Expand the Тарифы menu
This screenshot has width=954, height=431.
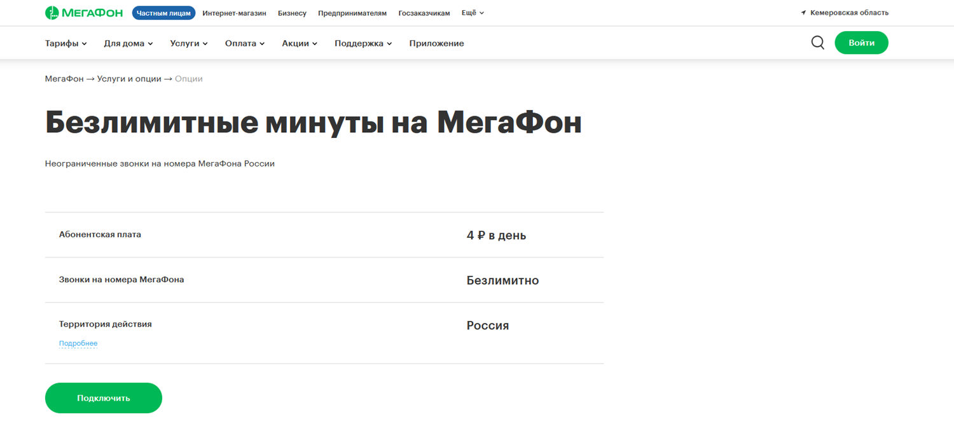pyautogui.click(x=66, y=43)
